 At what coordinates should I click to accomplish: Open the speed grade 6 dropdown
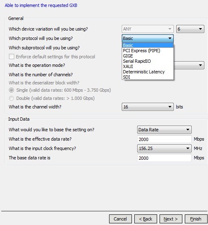point(190,29)
